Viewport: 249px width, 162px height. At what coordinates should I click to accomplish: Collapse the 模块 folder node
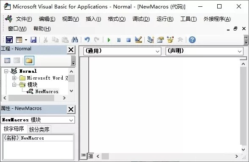click(x=14, y=85)
